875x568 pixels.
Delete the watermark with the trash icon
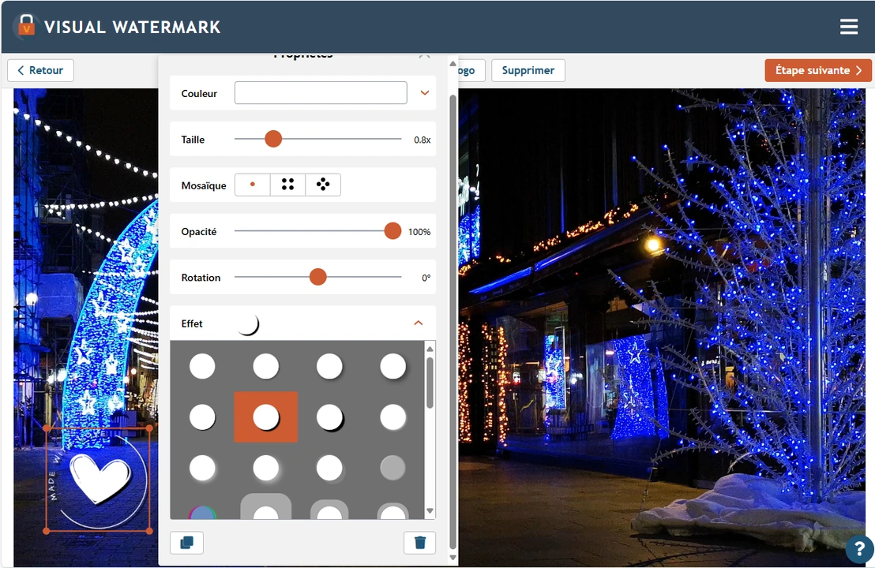point(420,542)
